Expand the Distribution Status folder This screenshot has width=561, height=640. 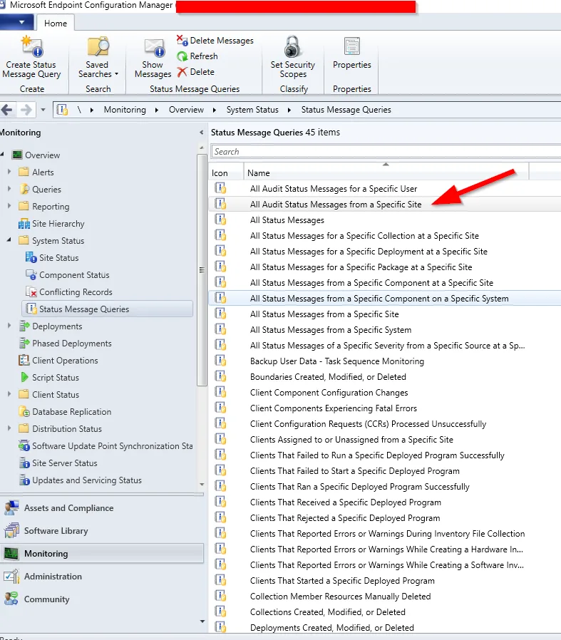(x=9, y=428)
